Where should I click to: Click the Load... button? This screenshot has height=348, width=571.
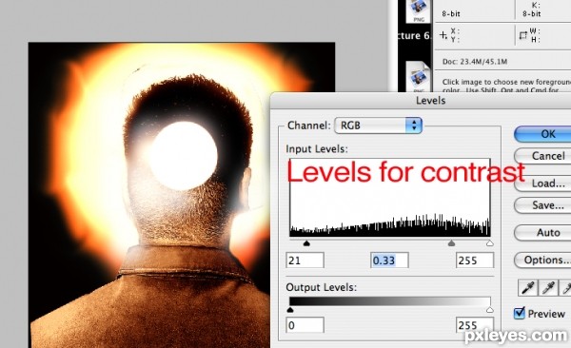coord(542,184)
